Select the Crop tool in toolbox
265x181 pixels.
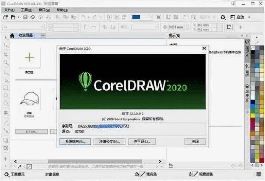click(6, 55)
